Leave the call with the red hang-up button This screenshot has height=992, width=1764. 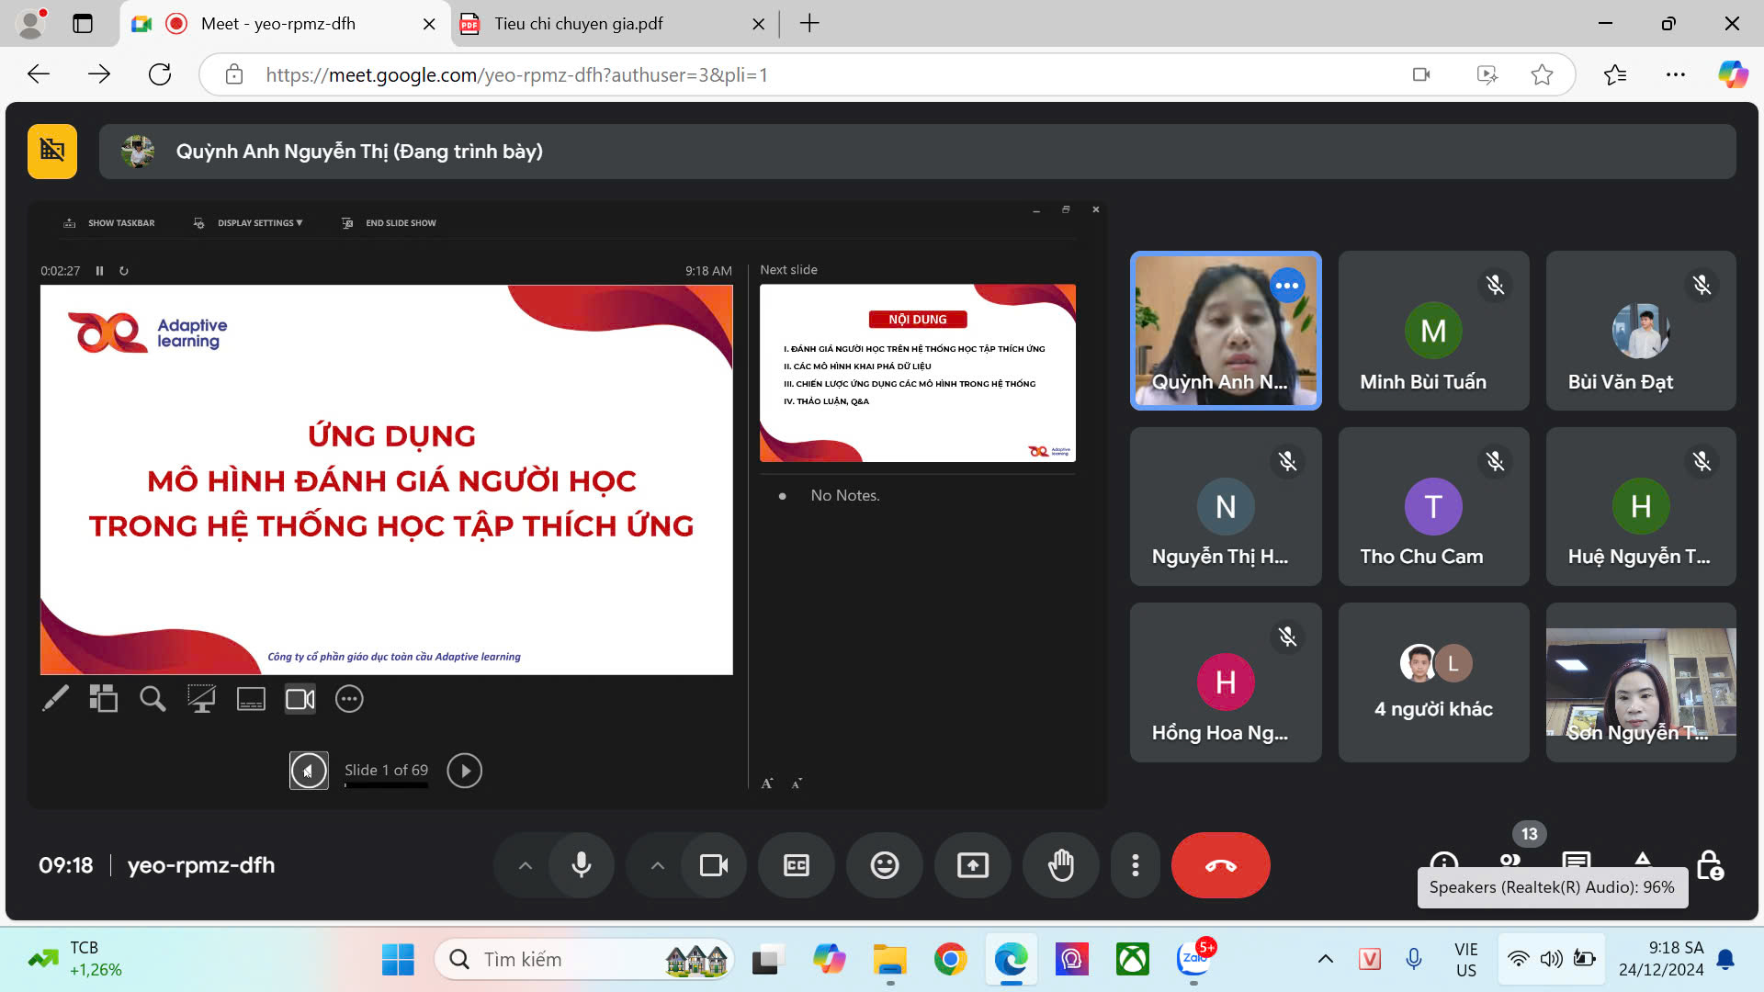click(x=1221, y=865)
